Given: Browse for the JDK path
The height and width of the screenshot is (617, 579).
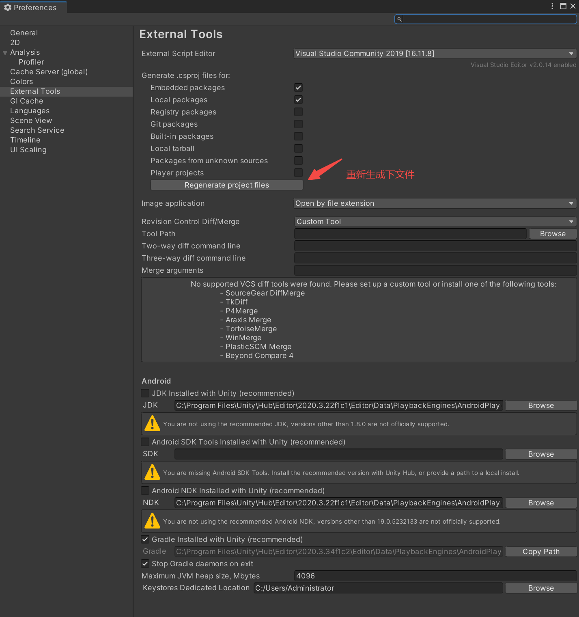Looking at the screenshot, I should pyautogui.click(x=541, y=406).
